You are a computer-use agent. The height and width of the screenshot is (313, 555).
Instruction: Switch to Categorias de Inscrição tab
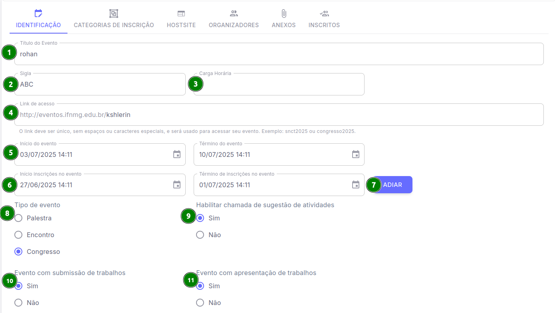pos(114,25)
